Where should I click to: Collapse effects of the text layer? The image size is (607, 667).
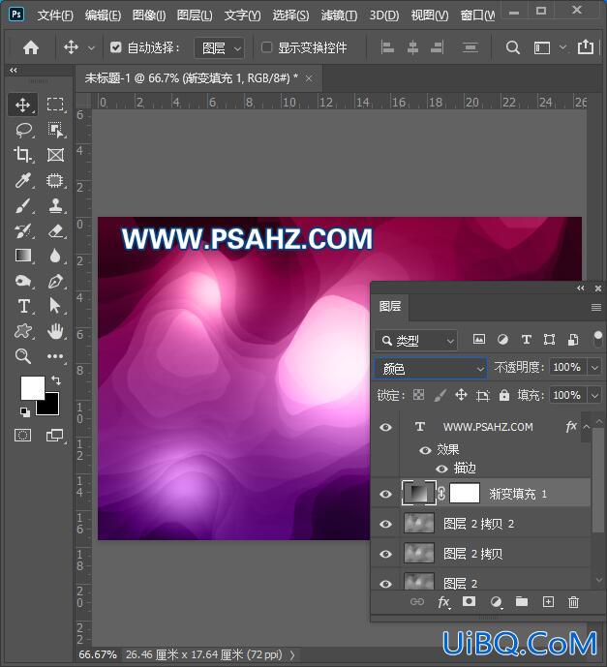[x=586, y=427]
